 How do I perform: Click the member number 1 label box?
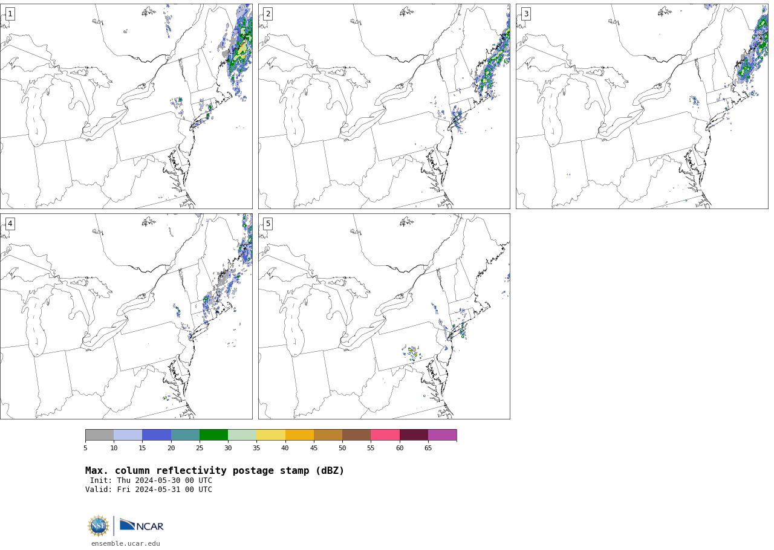tap(10, 14)
